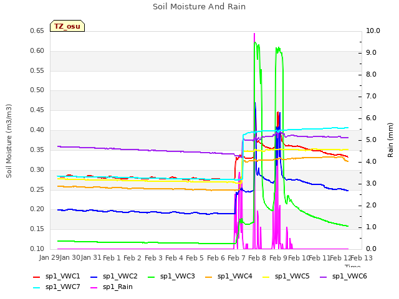Click the green VWC3 peak on Feb 9

pyautogui.click(x=278, y=49)
